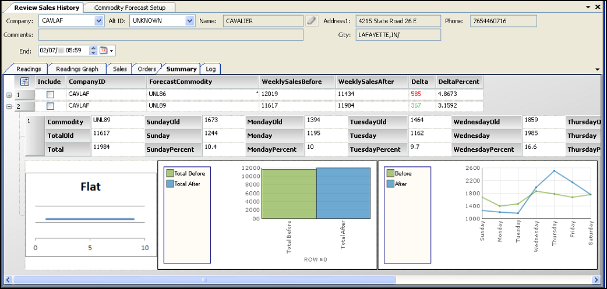Open the inner tab overflow arrow above grid
Viewport: 607px width, 289px height.
tap(597, 69)
